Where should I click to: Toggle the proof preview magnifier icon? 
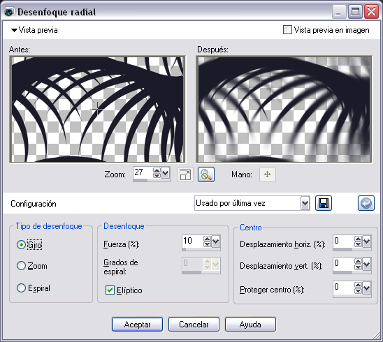(x=206, y=174)
